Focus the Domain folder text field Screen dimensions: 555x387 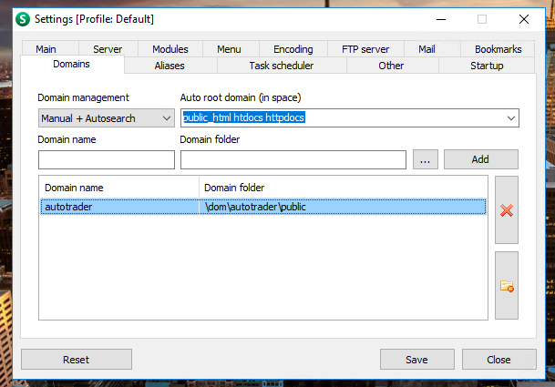[293, 160]
